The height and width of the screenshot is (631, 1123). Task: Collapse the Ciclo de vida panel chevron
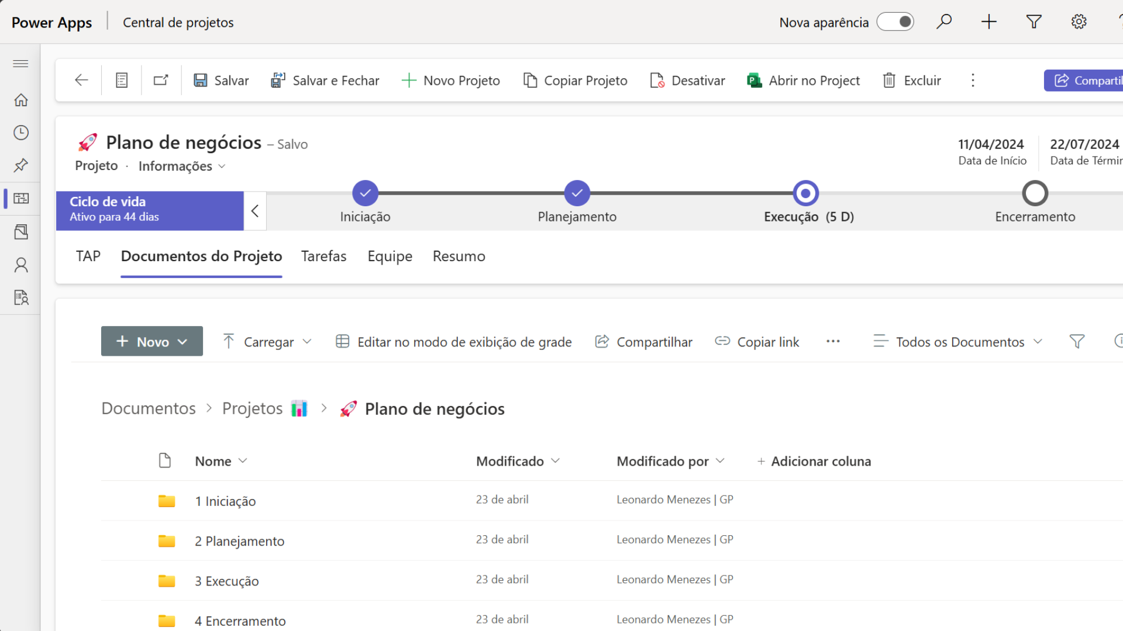pos(255,211)
